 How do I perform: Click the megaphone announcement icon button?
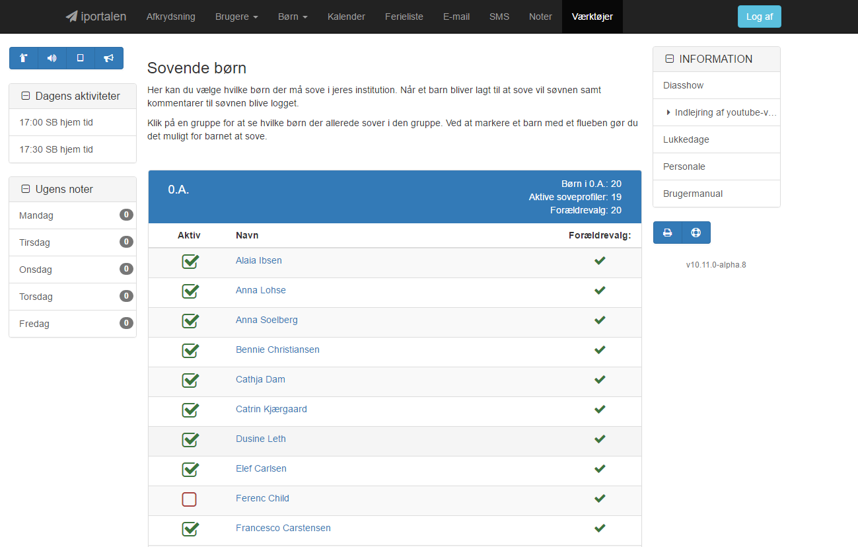pos(109,58)
